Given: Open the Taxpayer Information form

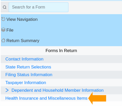Looking at the screenshot, I should point(26,83).
